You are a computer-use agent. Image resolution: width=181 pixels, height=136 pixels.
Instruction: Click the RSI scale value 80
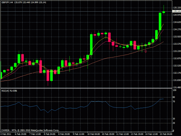coord(174,97)
